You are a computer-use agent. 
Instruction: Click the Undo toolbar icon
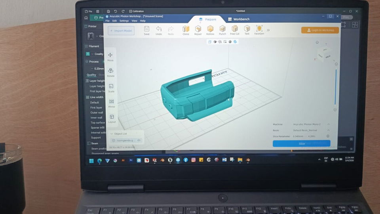point(159,31)
